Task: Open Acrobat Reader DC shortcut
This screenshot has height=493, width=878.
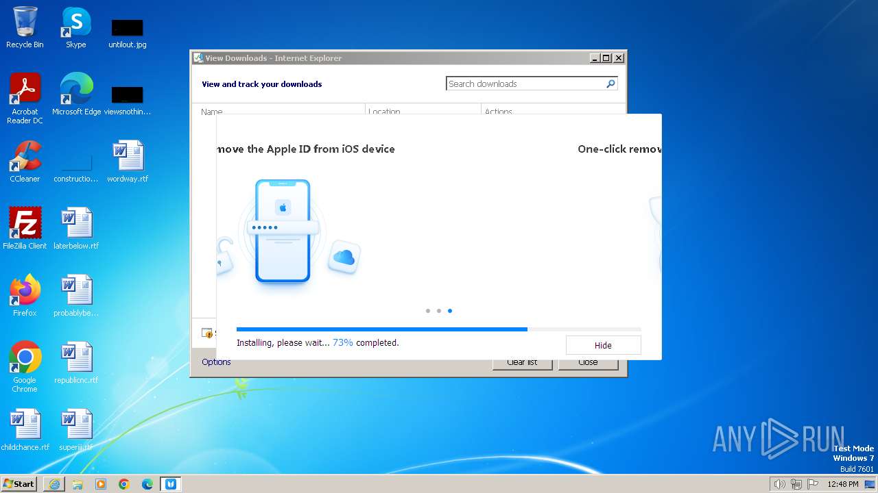Action: point(25,98)
